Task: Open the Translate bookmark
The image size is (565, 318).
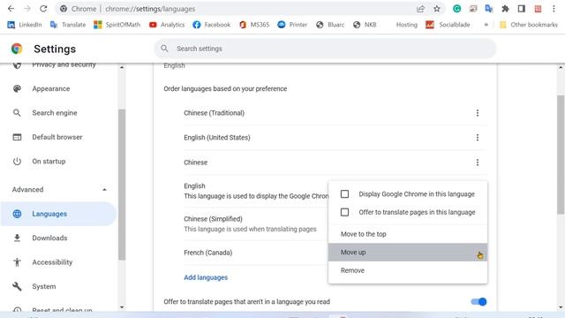Action: pos(68,25)
